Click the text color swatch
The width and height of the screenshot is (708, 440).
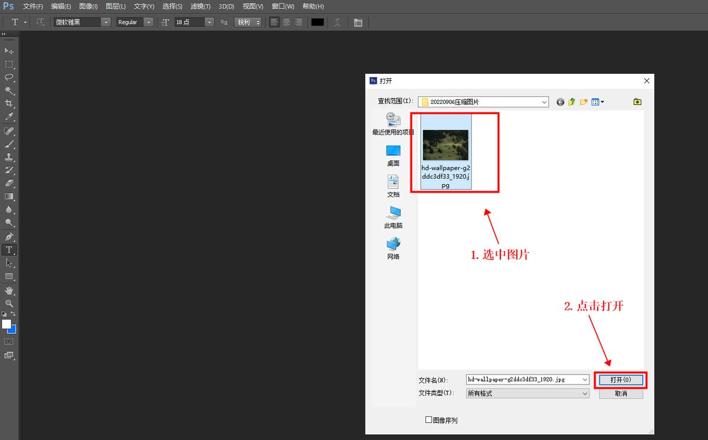[x=317, y=22]
